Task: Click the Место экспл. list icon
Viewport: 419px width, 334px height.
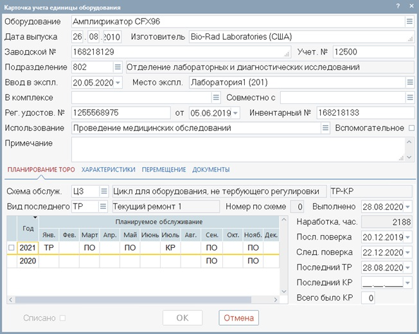Action: coord(409,82)
